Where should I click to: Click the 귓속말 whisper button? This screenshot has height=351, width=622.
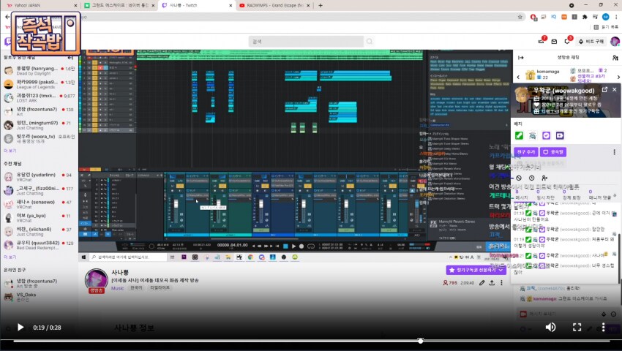pos(553,152)
